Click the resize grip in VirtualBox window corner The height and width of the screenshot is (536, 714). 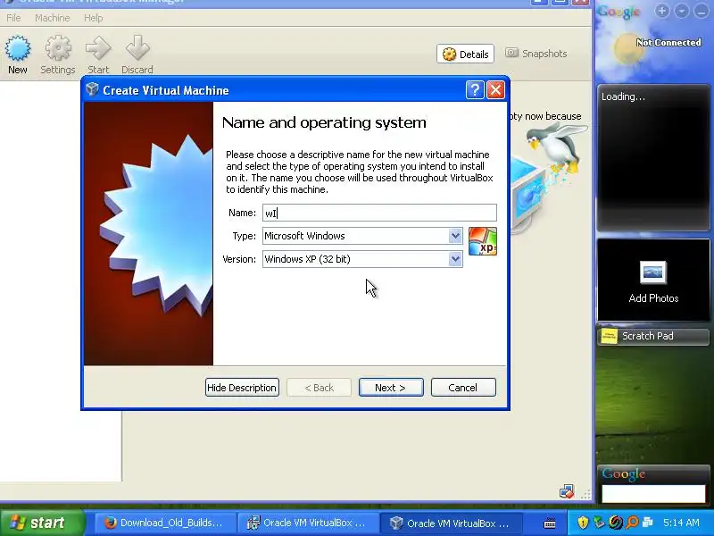pyautogui.click(x=585, y=494)
